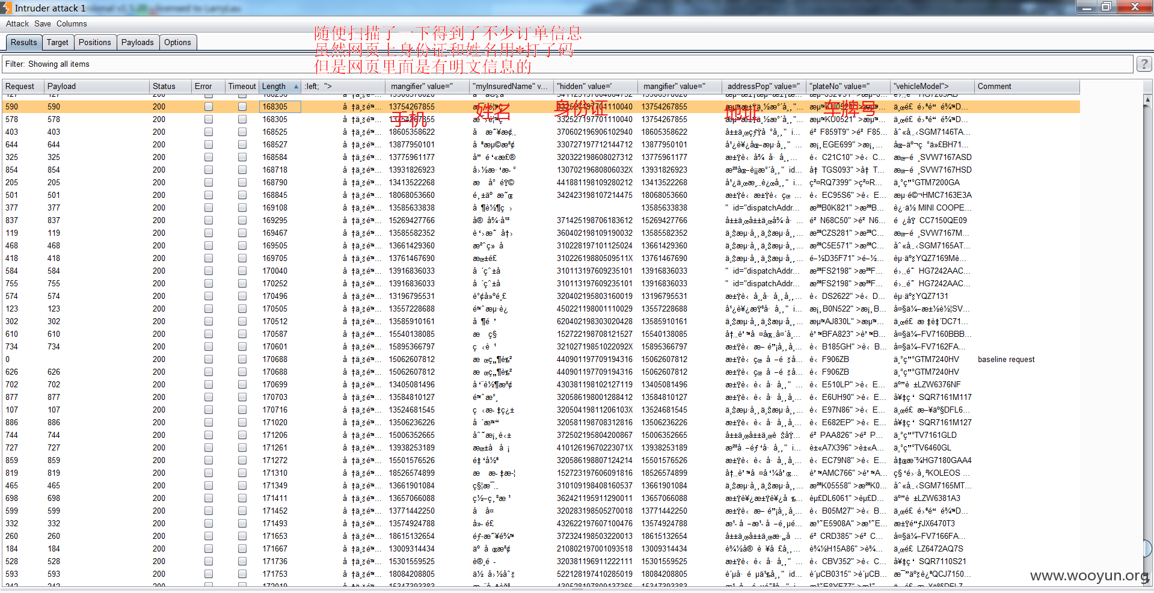Open the Columns menu
Screen dimensions: 1154x593
[x=72, y=23]
